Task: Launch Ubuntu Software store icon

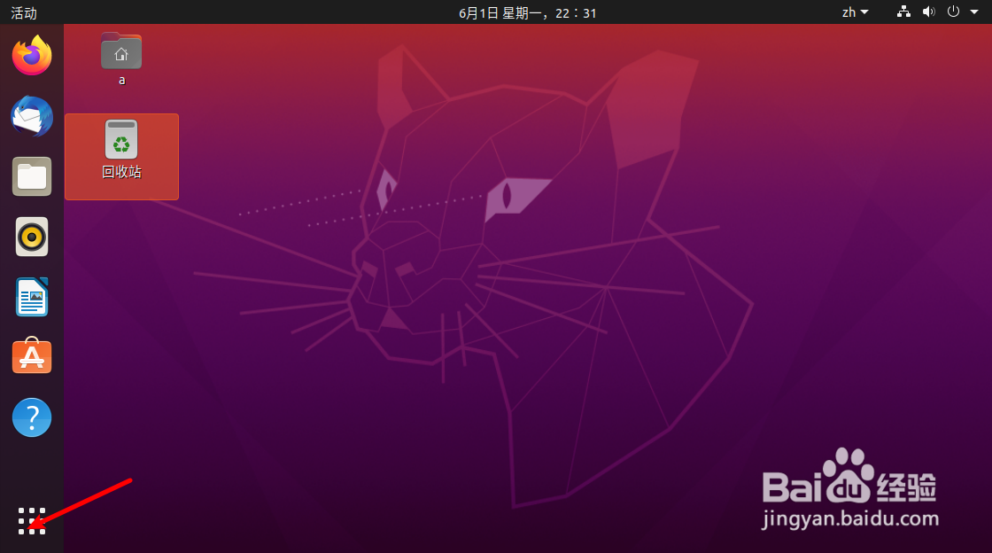Action: [32, 356]
